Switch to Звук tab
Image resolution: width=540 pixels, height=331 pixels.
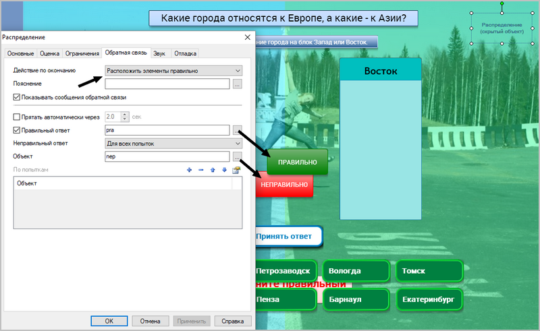(x=159, y=53)
